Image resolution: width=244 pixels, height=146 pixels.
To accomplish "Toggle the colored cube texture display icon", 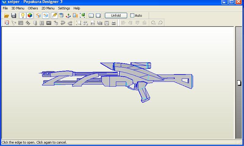I will tap(30, 16).
